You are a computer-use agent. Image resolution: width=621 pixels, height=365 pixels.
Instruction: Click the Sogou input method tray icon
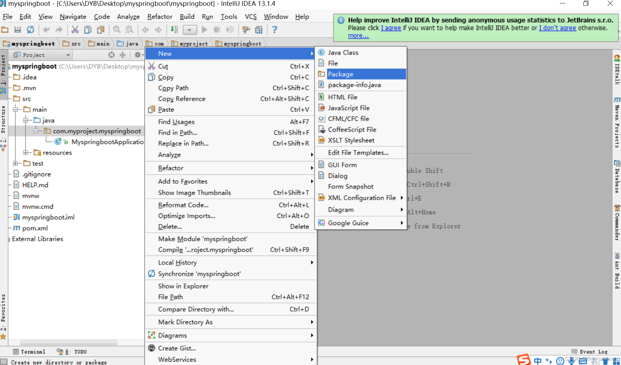click(x=523, y=360)
